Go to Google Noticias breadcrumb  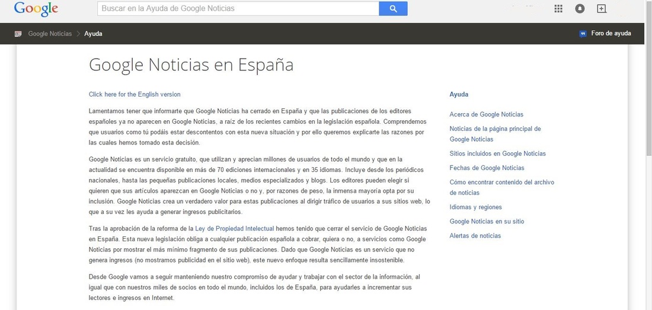pyautogui.click(x=50, y=34)
